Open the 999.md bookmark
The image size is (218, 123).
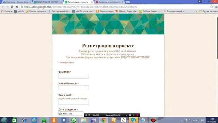[126, 11]
